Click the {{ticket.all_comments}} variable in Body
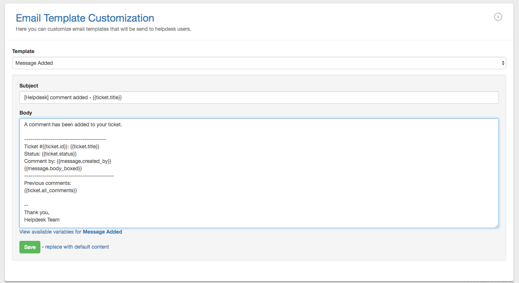 tap(51, 190)
